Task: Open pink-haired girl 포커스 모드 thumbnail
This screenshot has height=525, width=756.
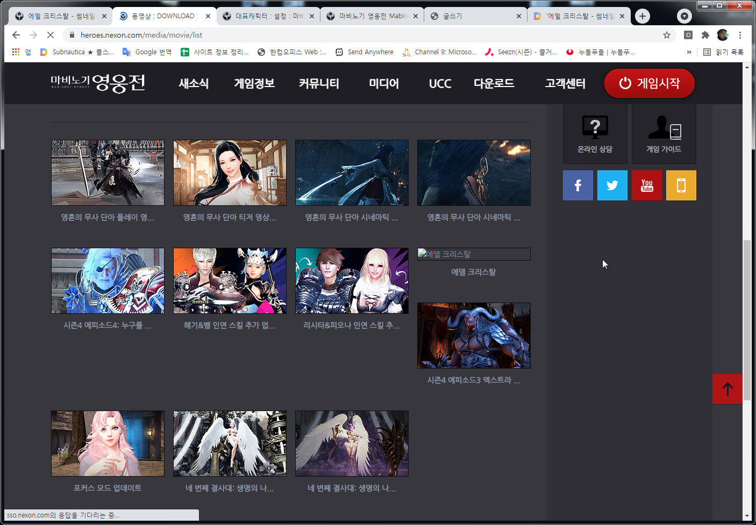Action: (x=108, y=443)
